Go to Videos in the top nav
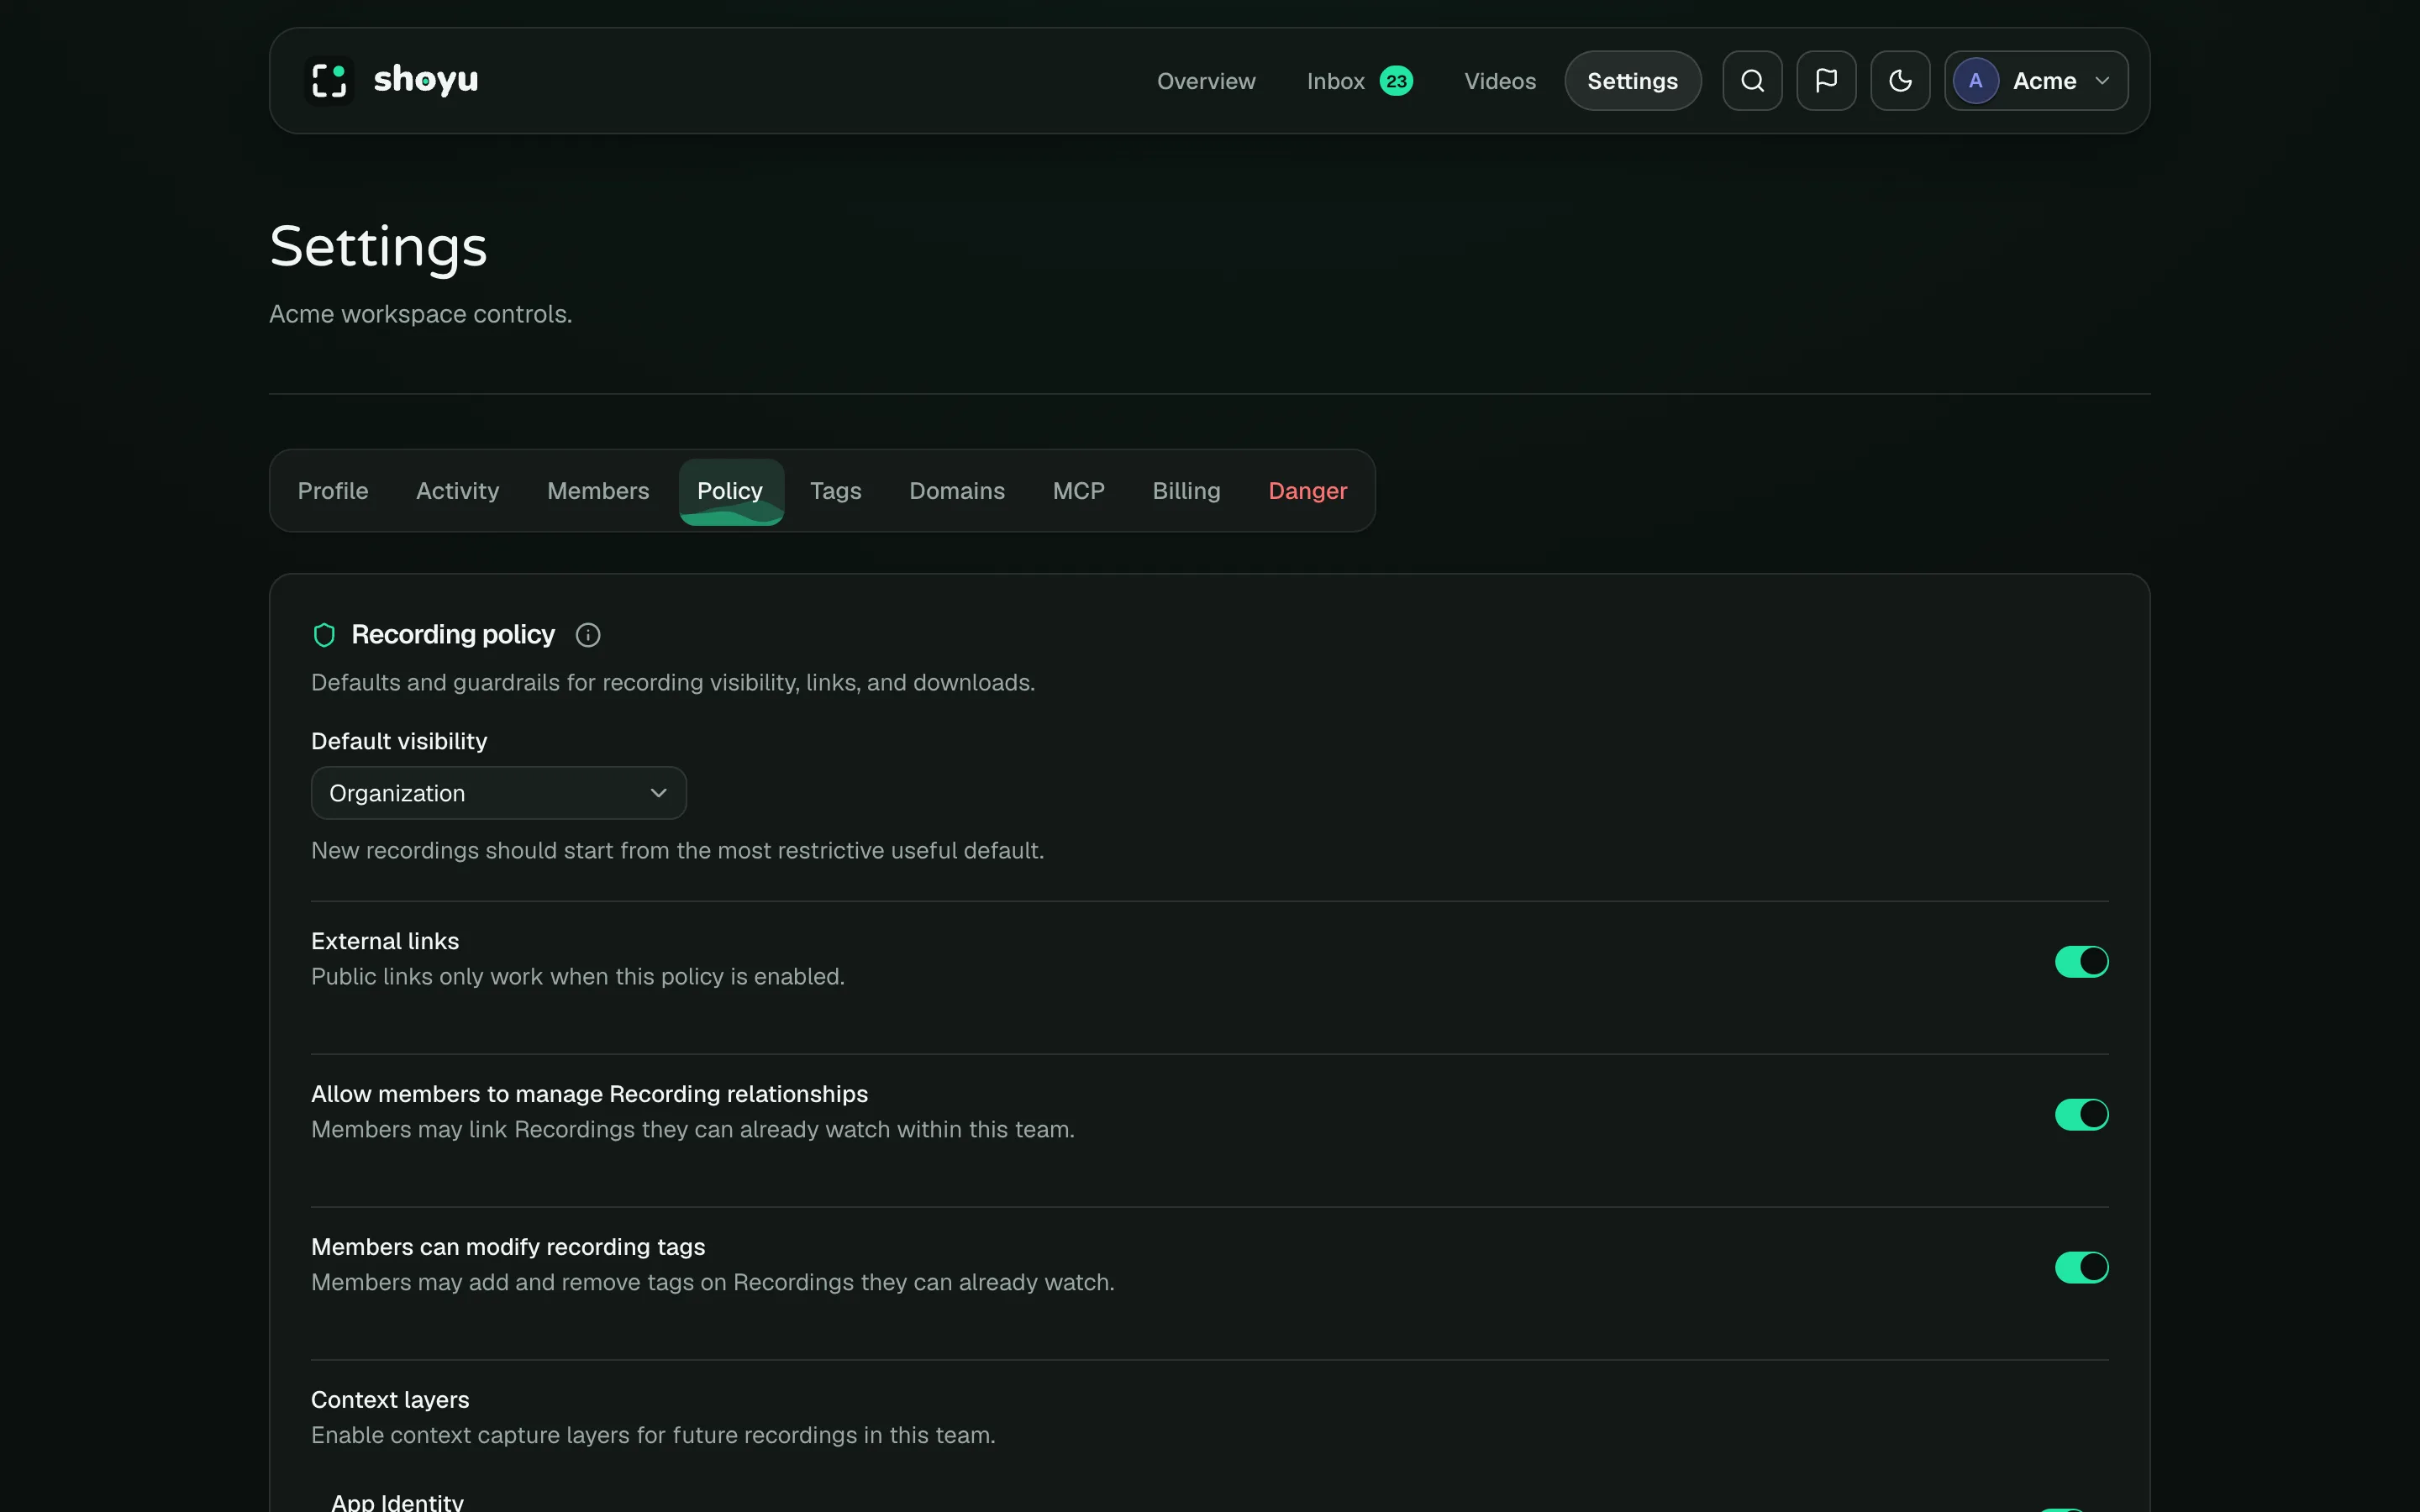The image size is (2420, 1512). click(1499, 81)
